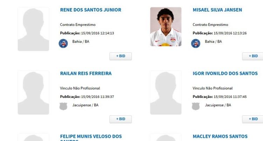The width and height of the screenshot is (263, 141).
Task: Click Bahia club crest under Misael Silva Jansen
Action: tap(196, 43)
